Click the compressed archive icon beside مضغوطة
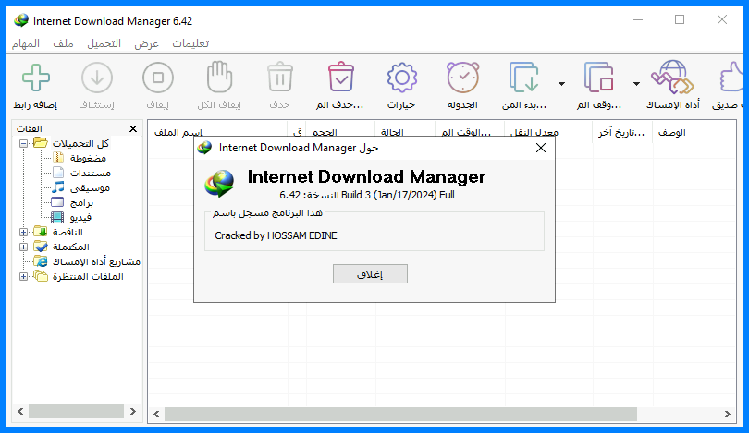 pos(58,157)
